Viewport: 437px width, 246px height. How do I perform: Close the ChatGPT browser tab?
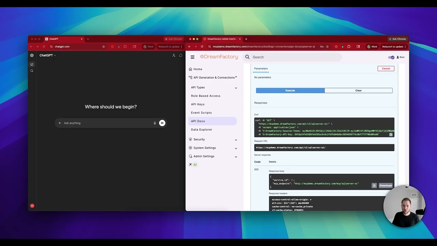82,39
